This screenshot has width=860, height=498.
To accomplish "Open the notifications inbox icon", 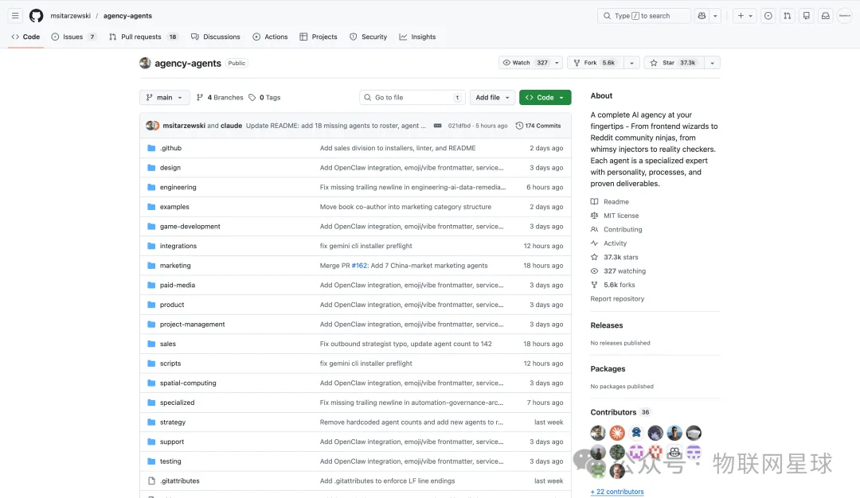I will pyautogui.click(x=825, y=16).
